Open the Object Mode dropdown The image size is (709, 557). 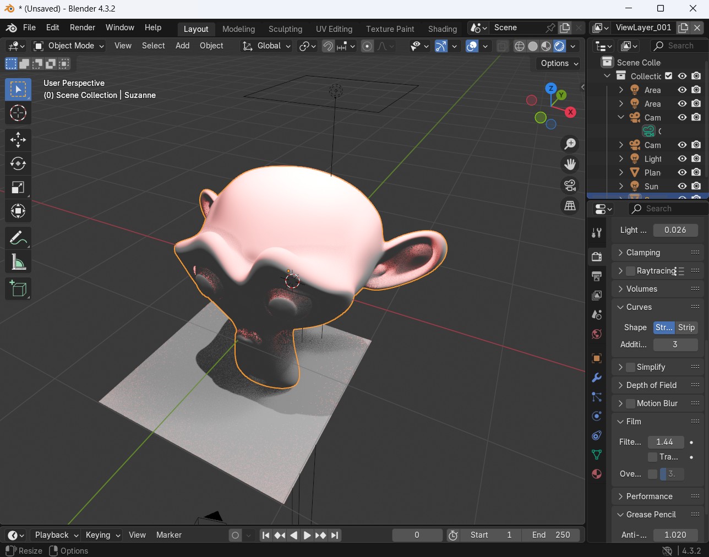tap(69, 46)
